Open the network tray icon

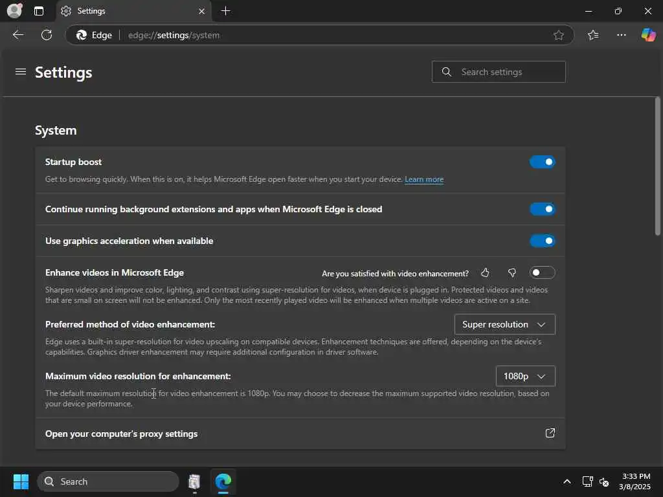587,481
